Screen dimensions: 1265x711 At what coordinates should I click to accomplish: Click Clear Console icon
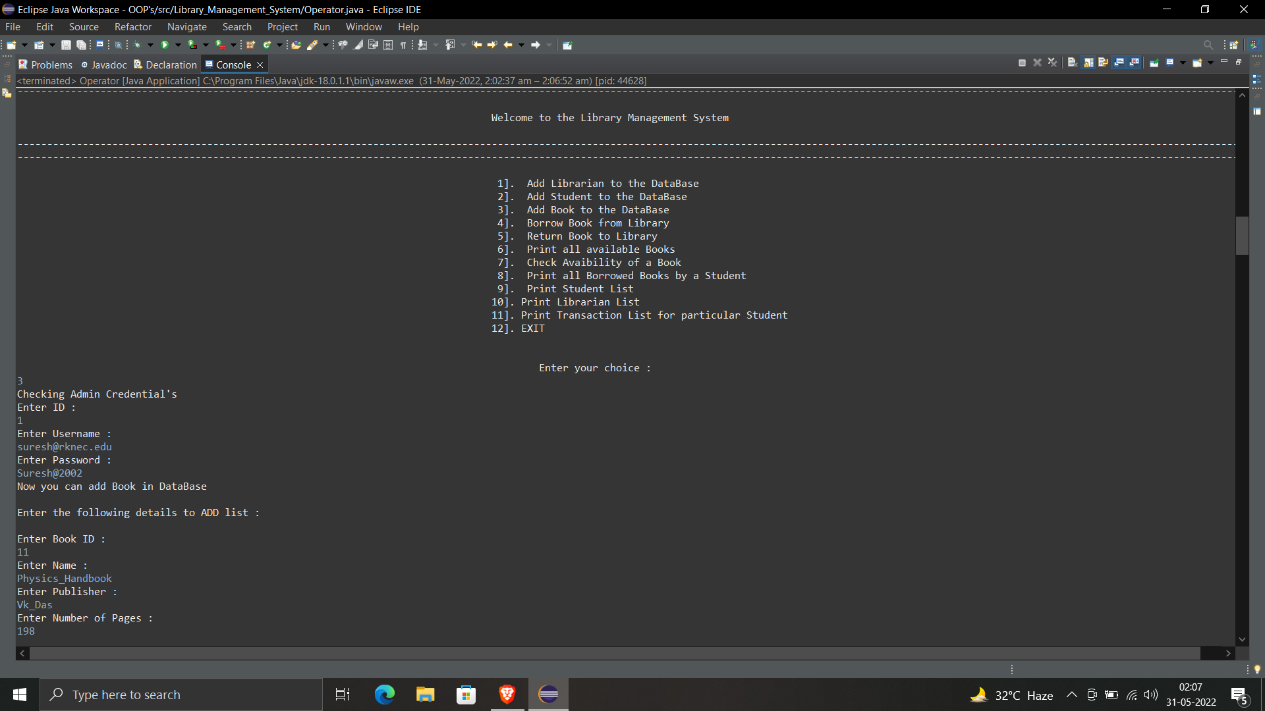(x=1072, y=63)
